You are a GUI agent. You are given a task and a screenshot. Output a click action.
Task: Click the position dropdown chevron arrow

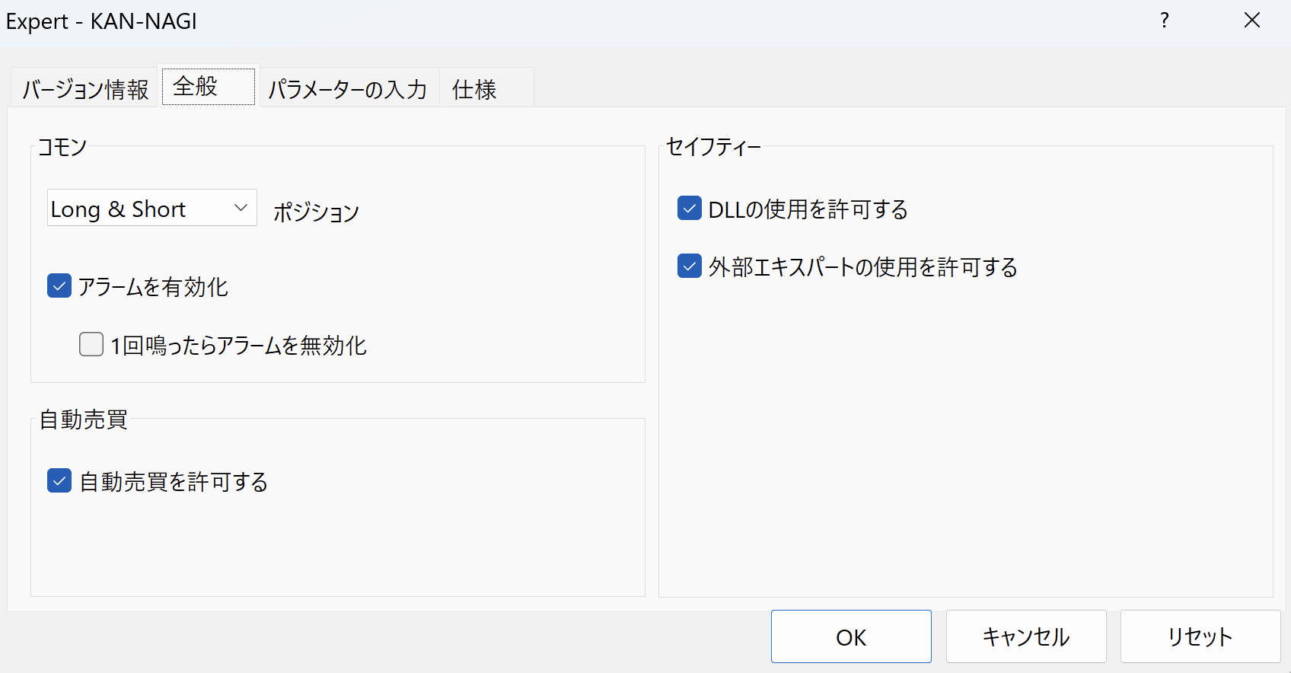point(241,208)
